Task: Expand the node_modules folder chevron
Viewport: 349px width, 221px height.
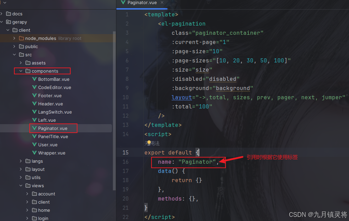Action: (x=14, y=38)
